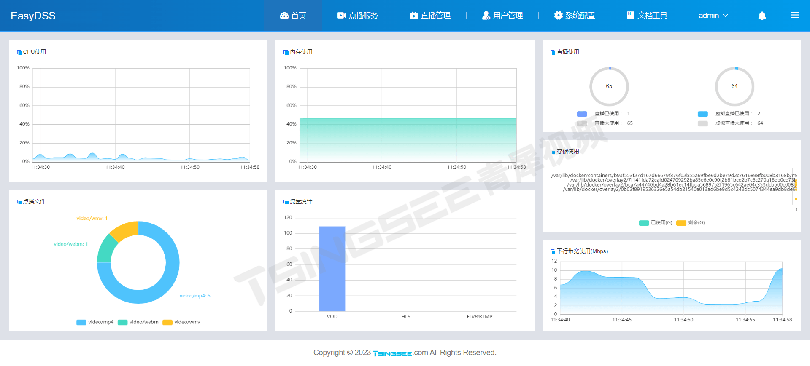The image size is (810, 366).
Task: Toggle video/mp4 legend in pie chart
Action: click(x=95, y=322)
